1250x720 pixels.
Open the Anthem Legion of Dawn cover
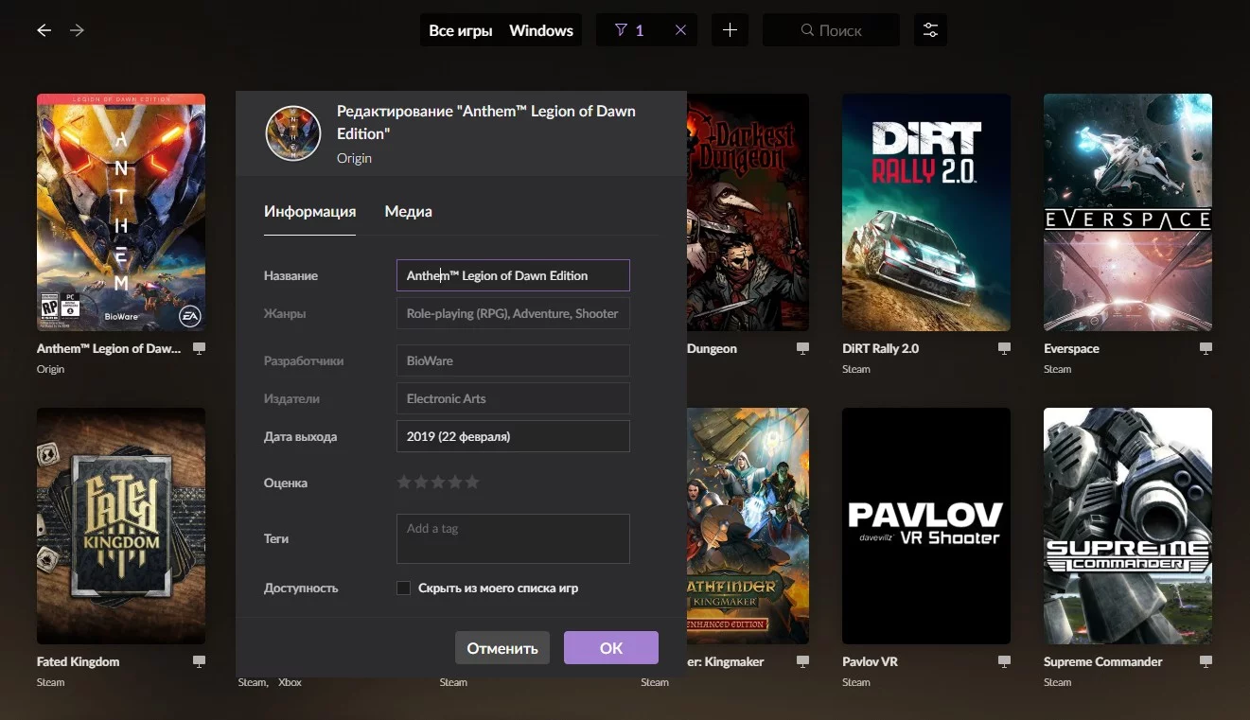point(121,212)
